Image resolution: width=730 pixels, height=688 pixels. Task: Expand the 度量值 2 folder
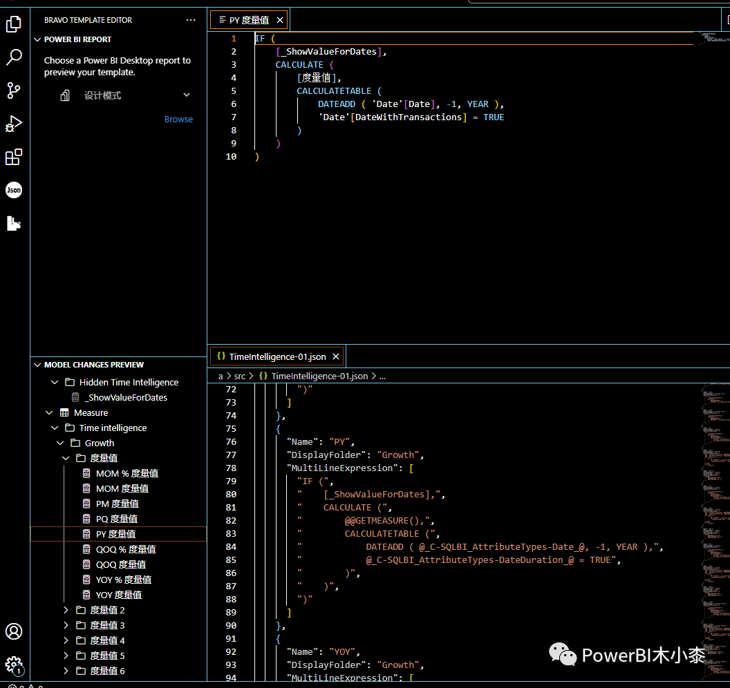click(x=66, y=610)
